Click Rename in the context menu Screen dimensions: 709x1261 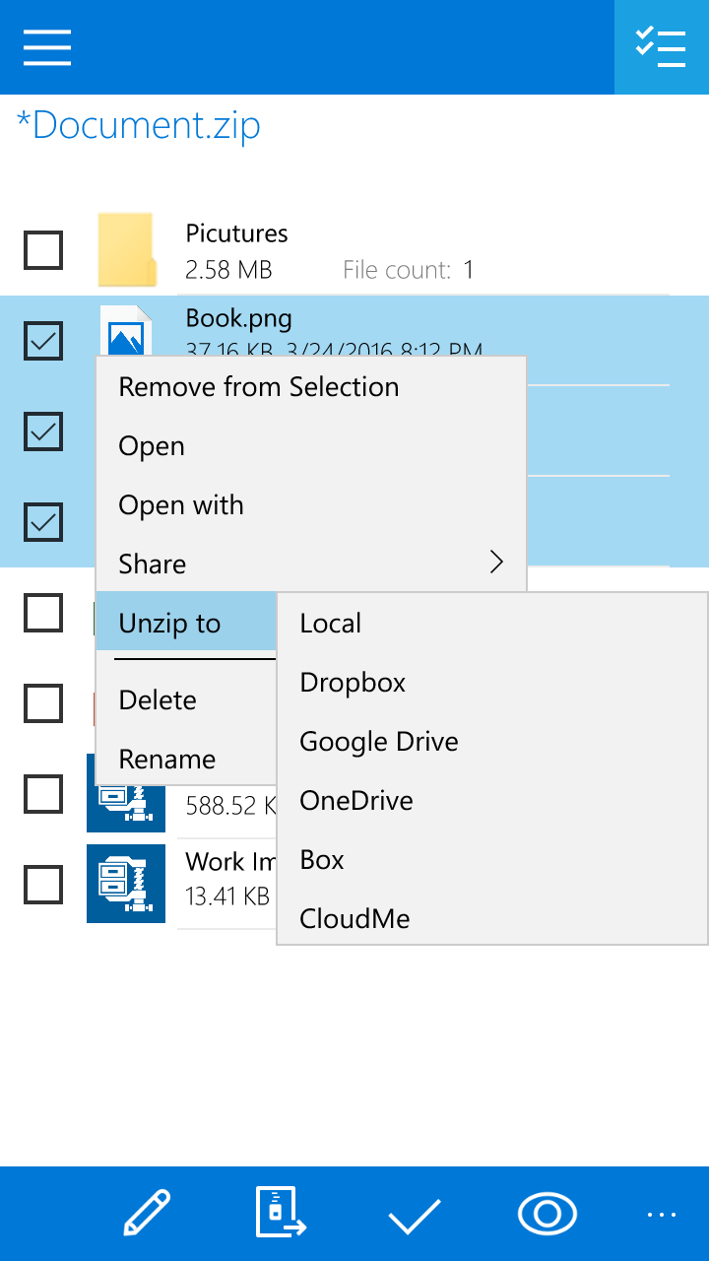(x=167, y=760)
